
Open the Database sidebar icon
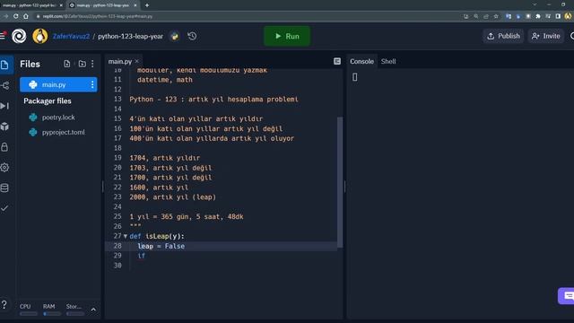[5, 188]
